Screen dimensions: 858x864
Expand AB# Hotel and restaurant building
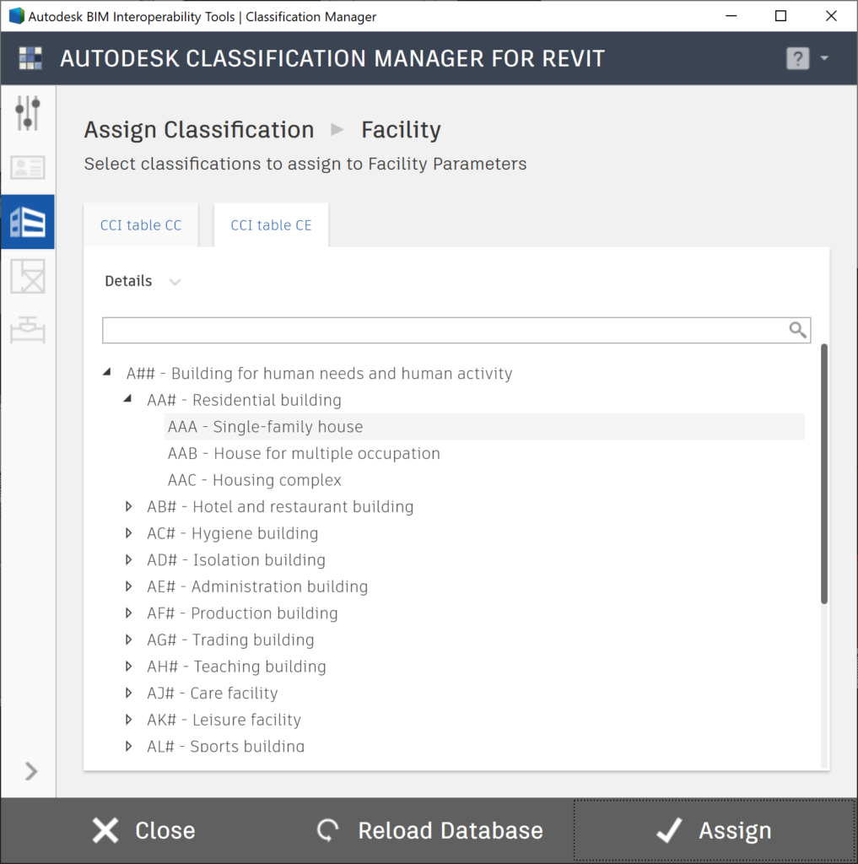coord(128,506)
